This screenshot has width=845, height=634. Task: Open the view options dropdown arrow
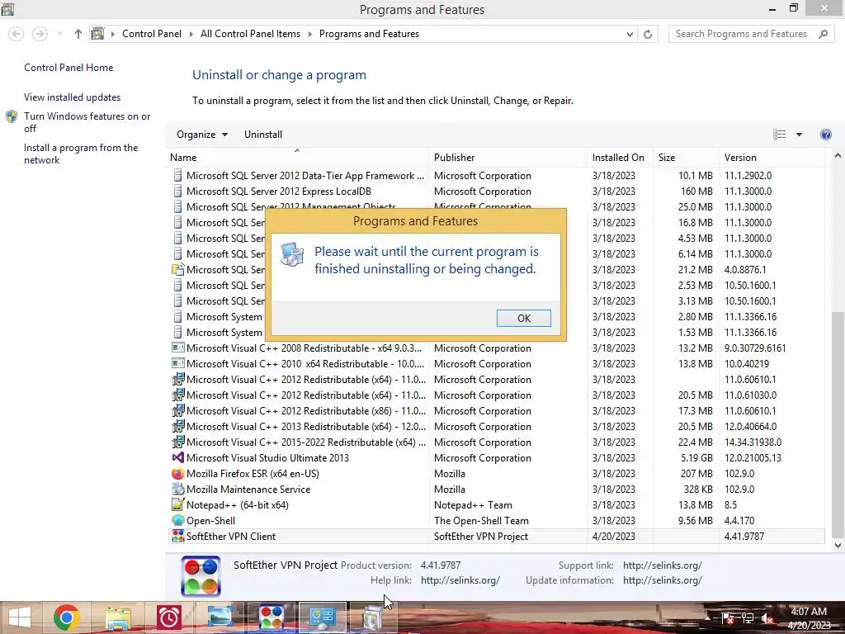point(799,135)
